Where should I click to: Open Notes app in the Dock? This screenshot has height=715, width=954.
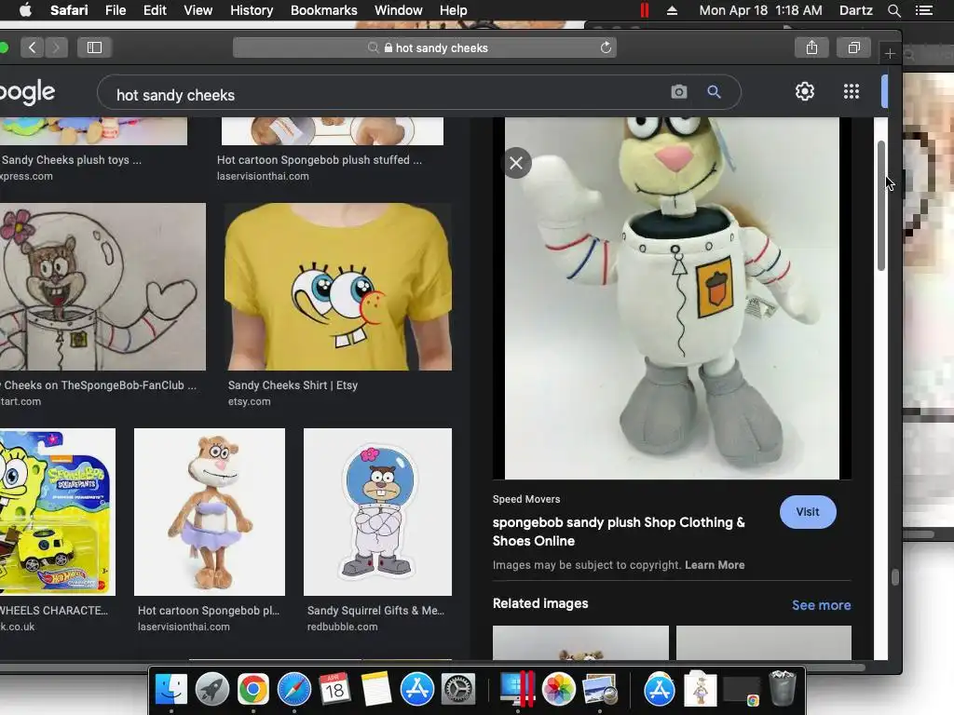[376, 690]
